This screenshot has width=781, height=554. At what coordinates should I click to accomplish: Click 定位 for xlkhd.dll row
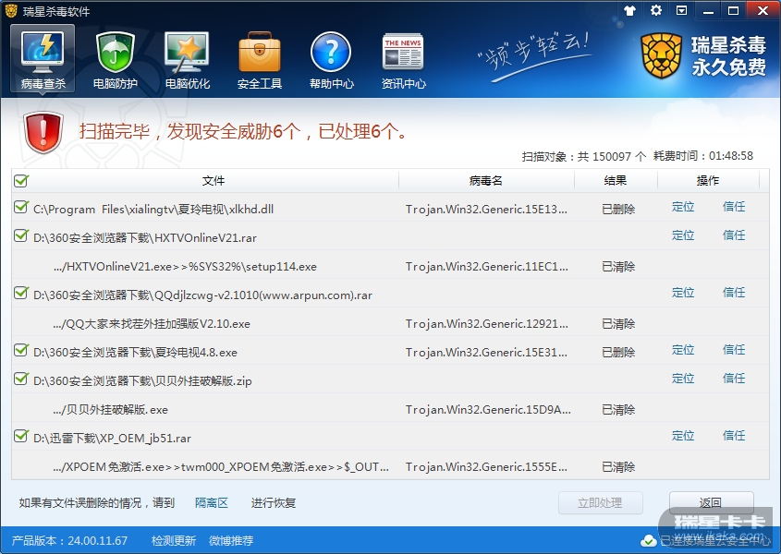point(683,207)
